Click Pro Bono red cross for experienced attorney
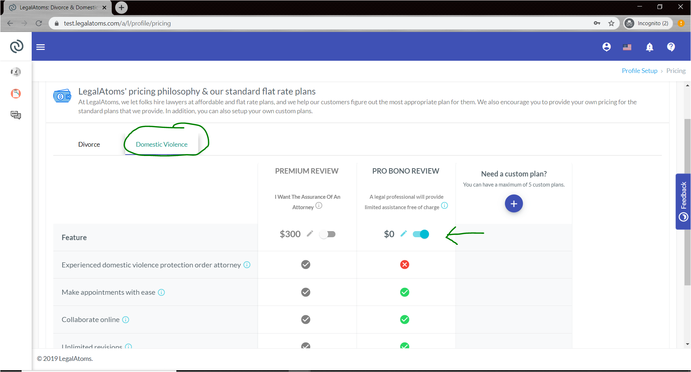The image size is (691, 372). tap(405, 265)
